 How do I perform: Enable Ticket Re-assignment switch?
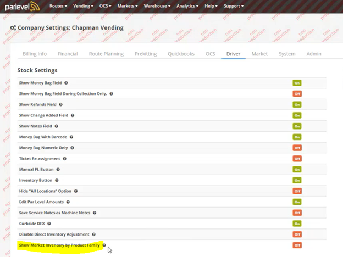297,159
